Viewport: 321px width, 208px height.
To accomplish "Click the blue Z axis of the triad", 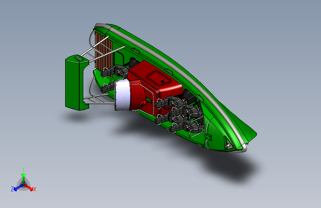I will click(x=18, y=187).
